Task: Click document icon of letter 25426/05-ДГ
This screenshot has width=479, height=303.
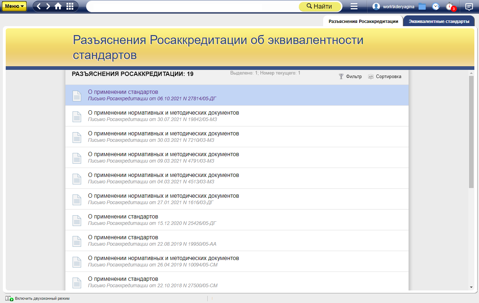Action: coord(77,221)
